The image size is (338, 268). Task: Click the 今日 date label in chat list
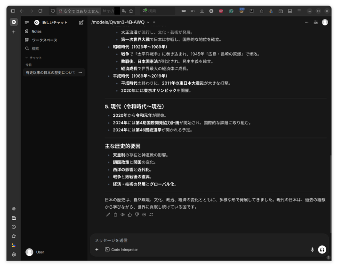click(28, 65)
